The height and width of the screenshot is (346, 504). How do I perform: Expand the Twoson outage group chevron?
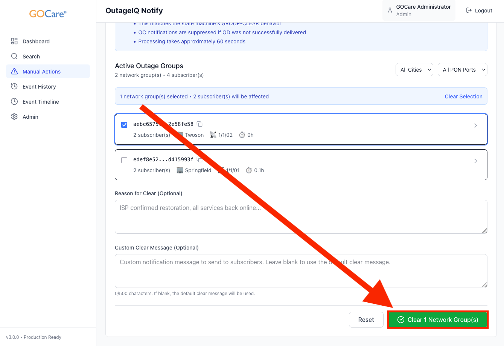pos(476,126)
